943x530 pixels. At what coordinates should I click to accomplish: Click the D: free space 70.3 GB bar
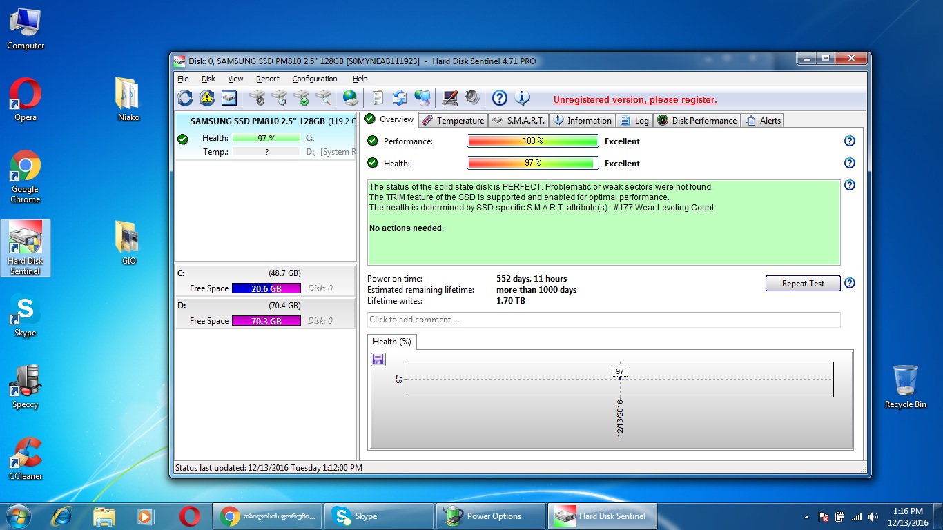266,321
